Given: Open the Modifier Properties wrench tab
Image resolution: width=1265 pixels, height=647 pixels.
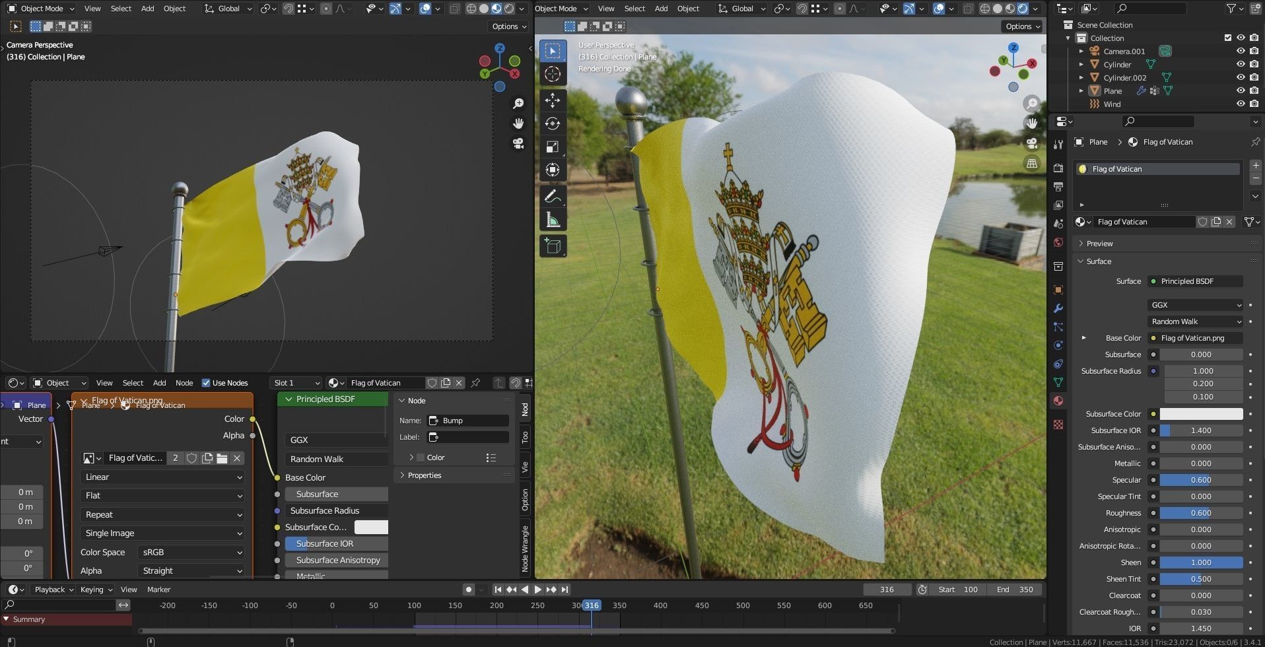Looking at the screenshot, I should [x=1058, y=308].
